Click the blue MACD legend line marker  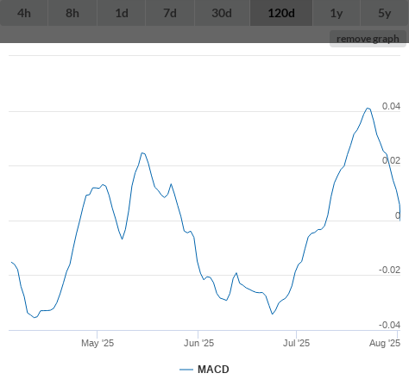186,370
